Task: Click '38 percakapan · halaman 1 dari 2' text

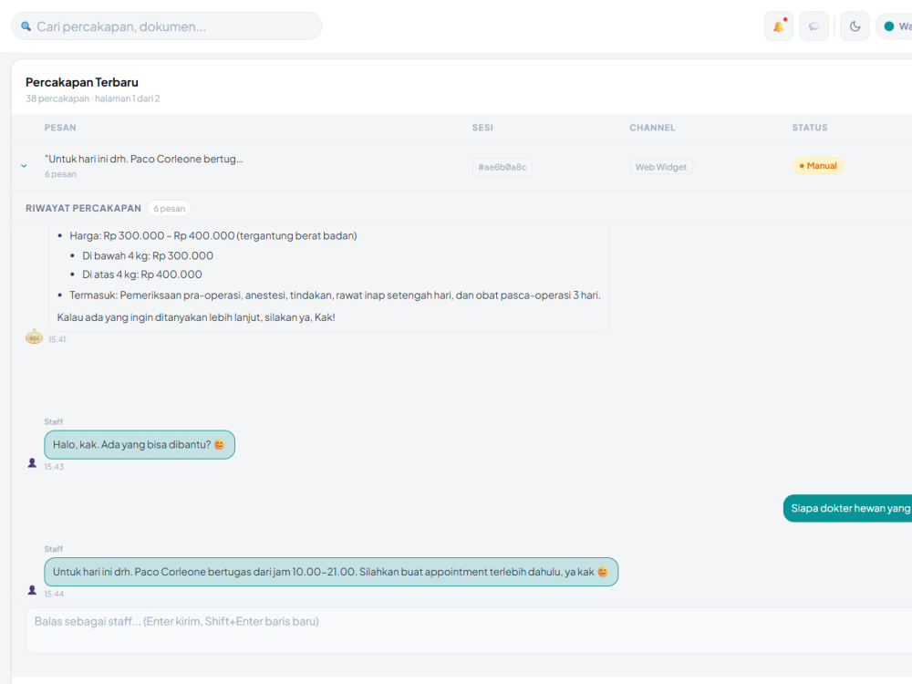Action: (92, 98)
